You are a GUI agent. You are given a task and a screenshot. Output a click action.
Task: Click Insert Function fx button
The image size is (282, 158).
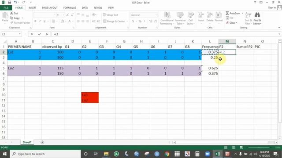[x=47, y=34]
